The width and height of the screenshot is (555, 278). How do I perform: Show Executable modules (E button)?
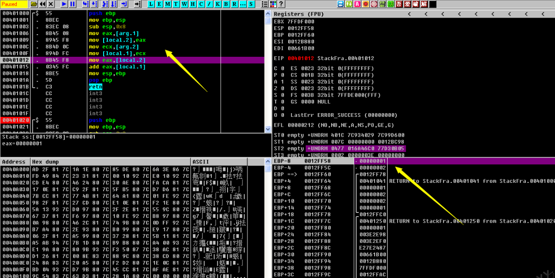(159, 4)
